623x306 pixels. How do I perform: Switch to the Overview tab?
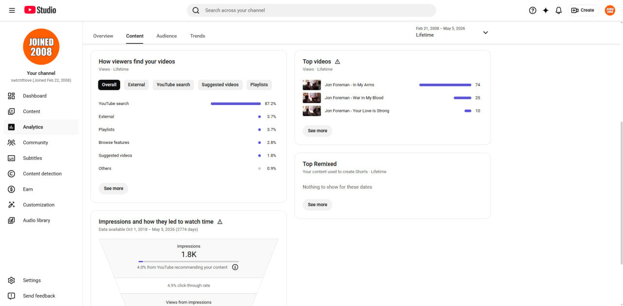tap(103, 36)
